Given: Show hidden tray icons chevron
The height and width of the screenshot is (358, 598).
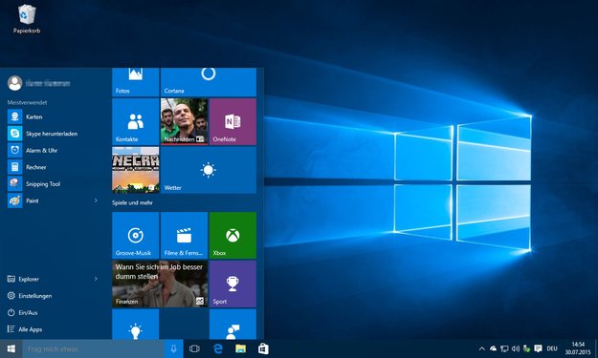Looking at the screenshot, I should (481, 348).
